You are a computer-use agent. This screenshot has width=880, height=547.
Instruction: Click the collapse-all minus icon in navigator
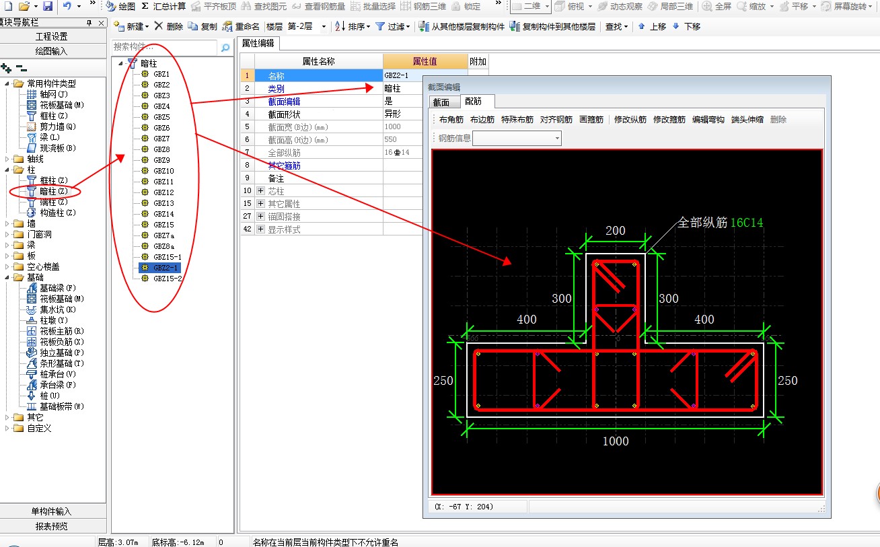(x=22, y=68)
